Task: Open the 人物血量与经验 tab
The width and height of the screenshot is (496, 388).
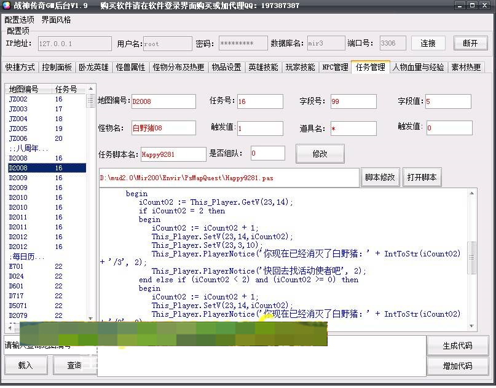Action: pos(418,67)
